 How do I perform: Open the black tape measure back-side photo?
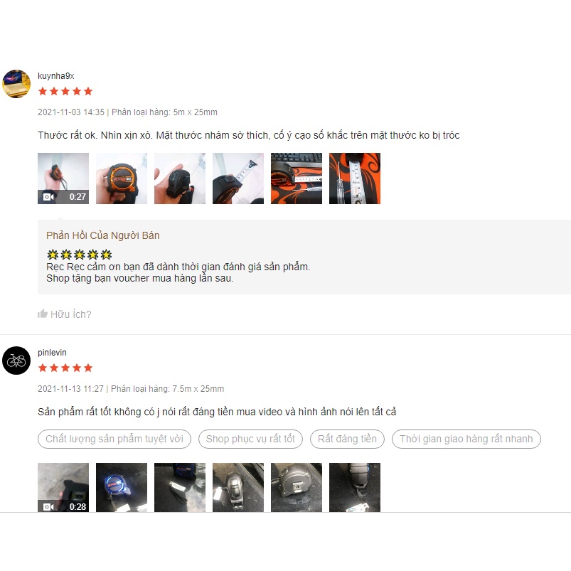point(180,178)
